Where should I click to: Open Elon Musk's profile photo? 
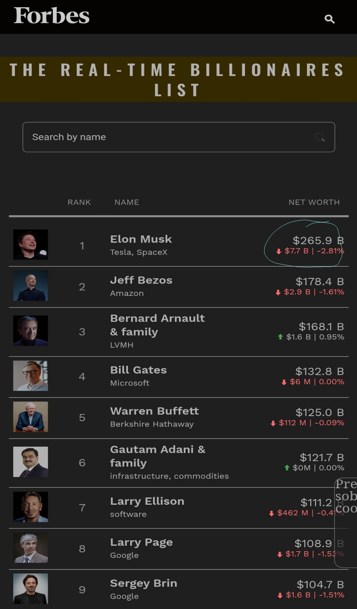click(x=31, y=244)
